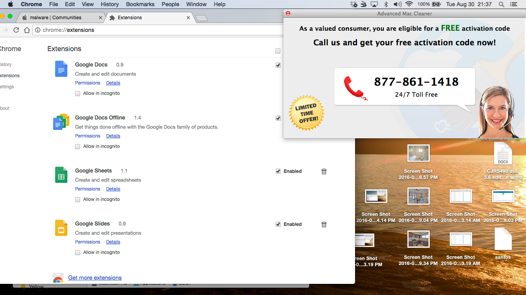Open the Apple menu

coord(10,4)
